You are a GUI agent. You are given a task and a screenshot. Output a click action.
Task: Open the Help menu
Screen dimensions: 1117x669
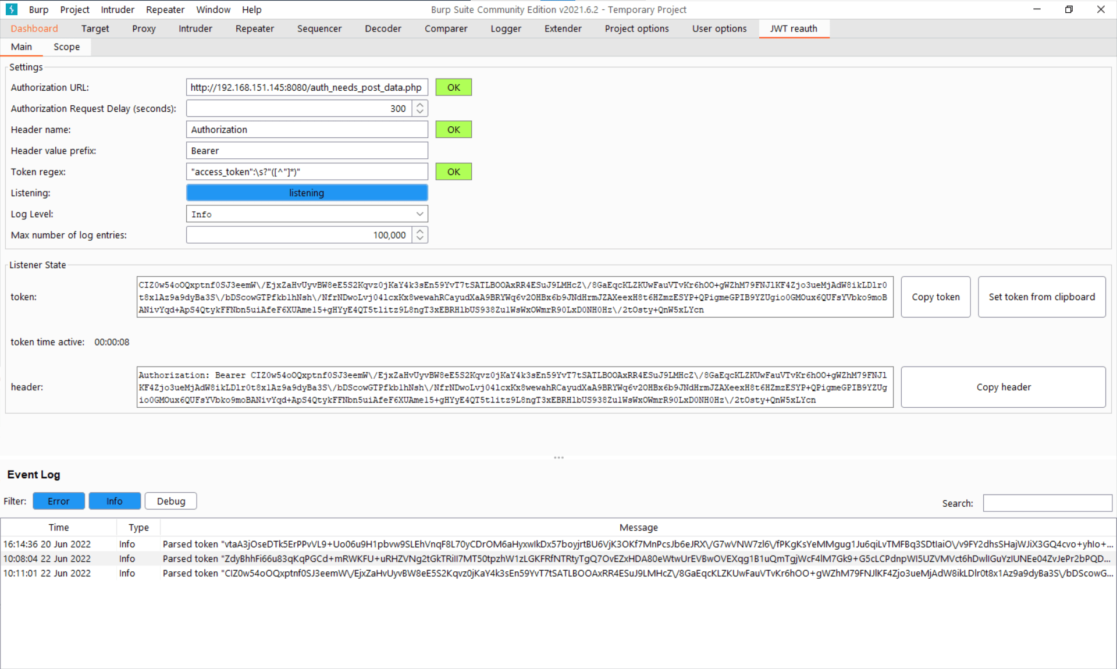[x=251, y=9]
